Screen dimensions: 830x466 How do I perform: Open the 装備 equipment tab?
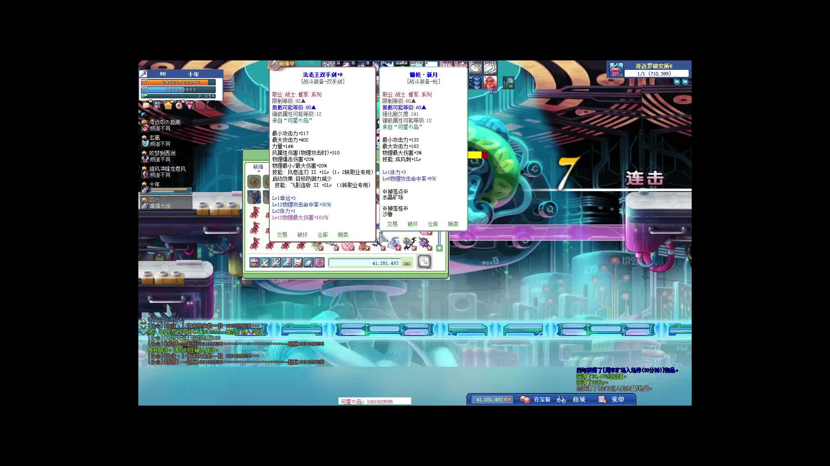tap(258, 167)
